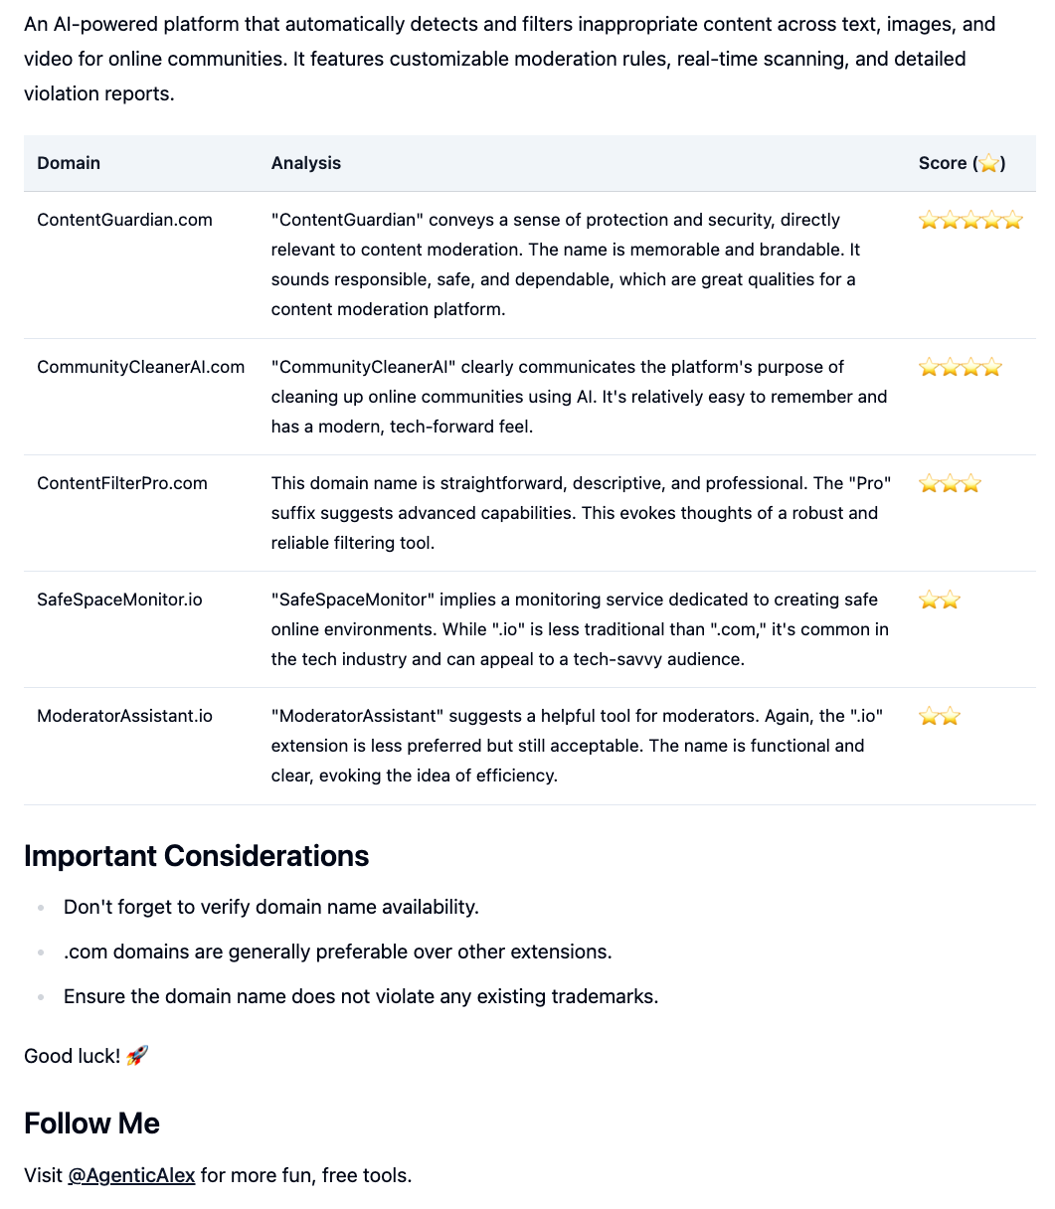This screenshot has height=1209, width=1055.
Task: Click the @AgenticAlex profile link
Action: [131, 1175]
